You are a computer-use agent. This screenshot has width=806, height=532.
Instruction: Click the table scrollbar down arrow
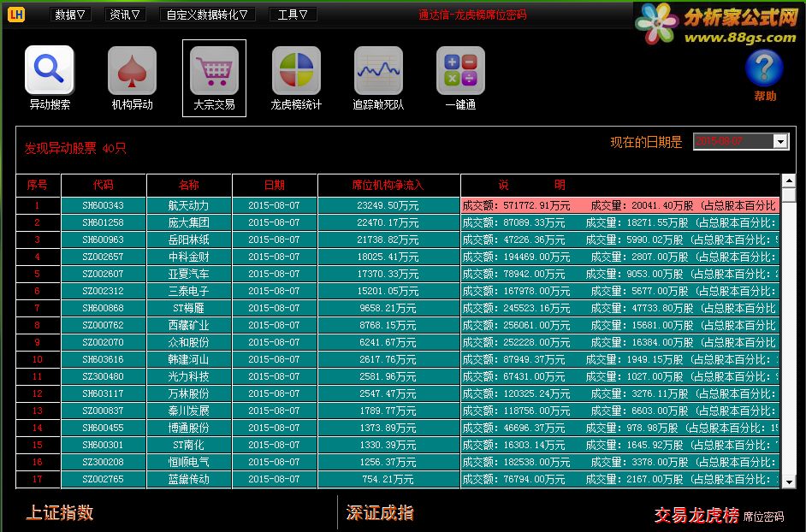789,482
